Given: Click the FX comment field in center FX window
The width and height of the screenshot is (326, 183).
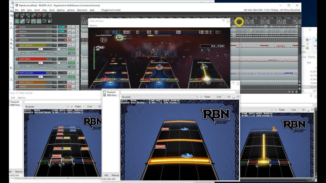Looking at the screenshot, I should coord(178,92).
